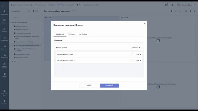The image size is (198, 111).
Task: Open Справочники section in left sidebar
Action: pos(4,12)
